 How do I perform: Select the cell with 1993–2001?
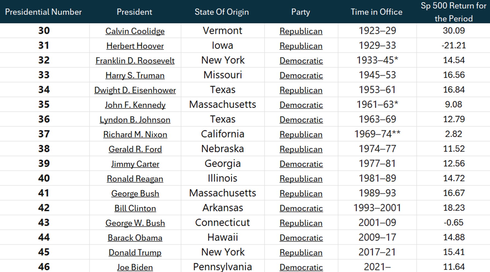click(x=377, y=208)
